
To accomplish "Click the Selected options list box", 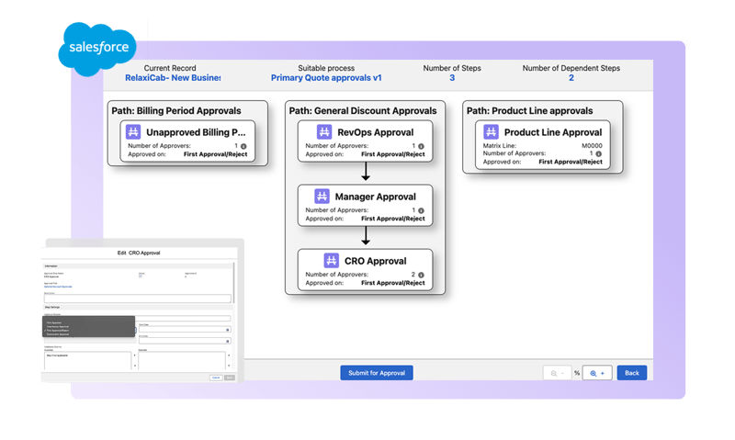I will click(x=182, y=361).
